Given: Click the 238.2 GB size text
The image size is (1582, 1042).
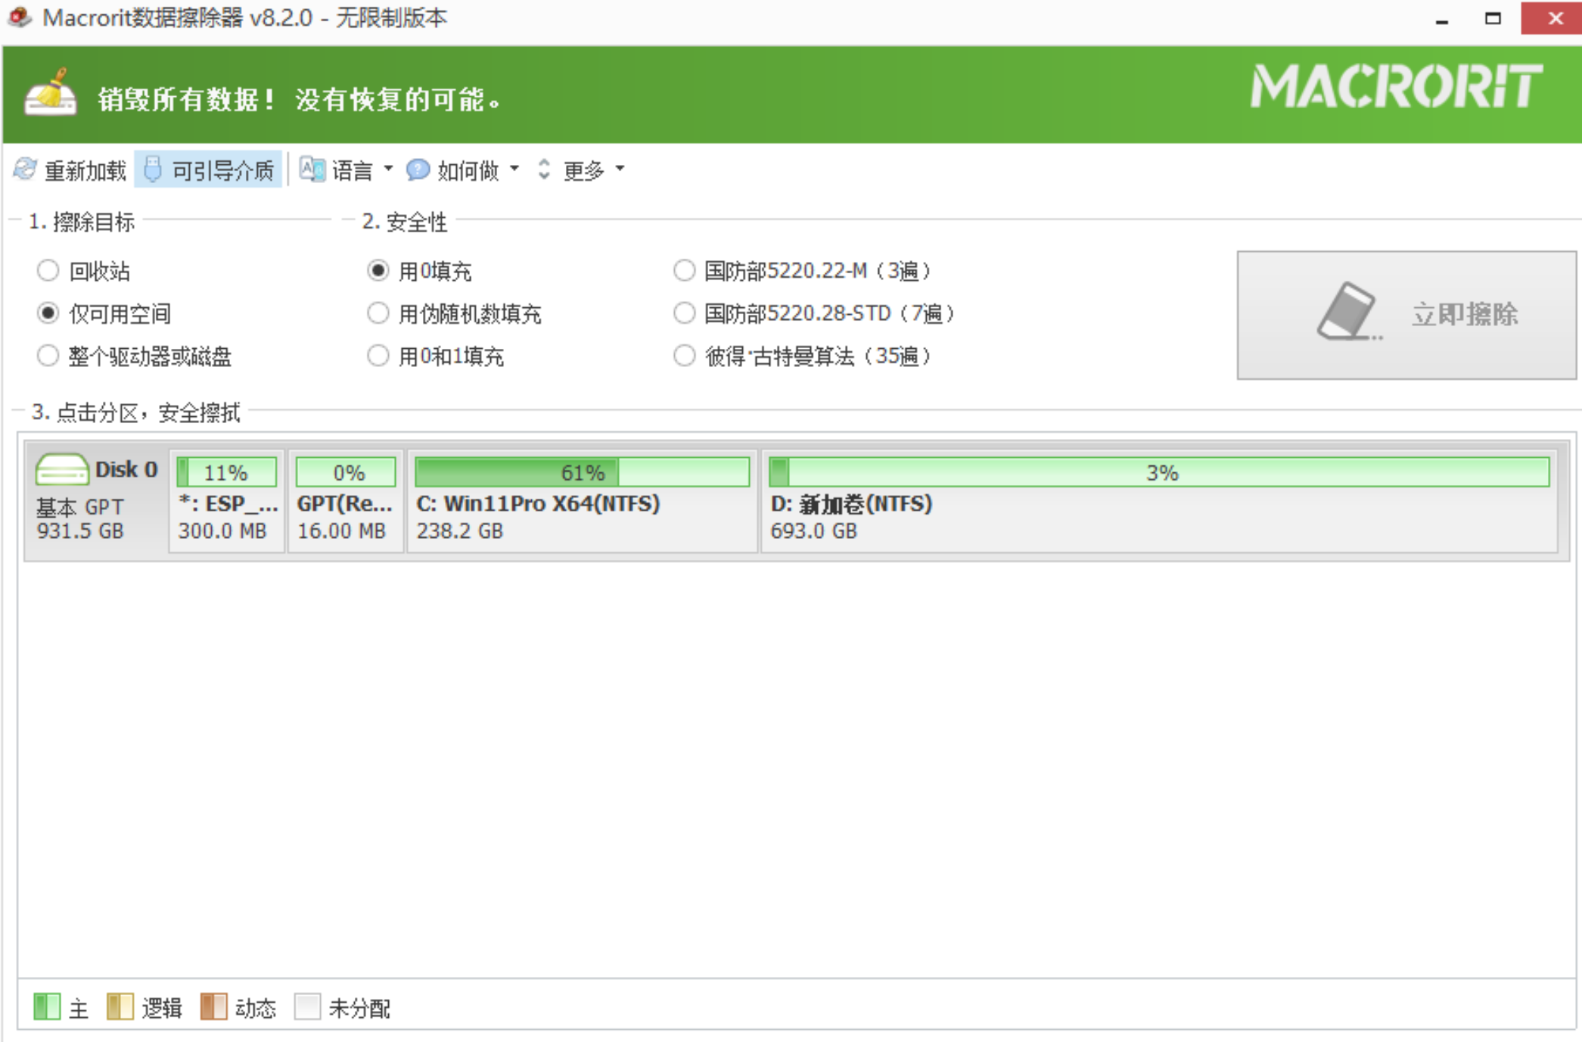Looking at the screenshot, I should (x=459, y=530).
